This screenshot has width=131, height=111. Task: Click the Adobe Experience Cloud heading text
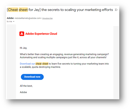[x=41, y=34]
